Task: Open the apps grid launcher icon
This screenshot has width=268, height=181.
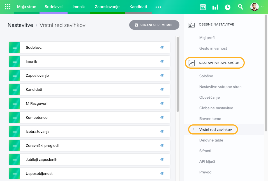Action: [8, 7]
